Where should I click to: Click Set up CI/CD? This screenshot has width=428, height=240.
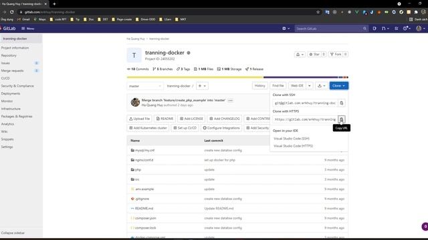point(185,128)
